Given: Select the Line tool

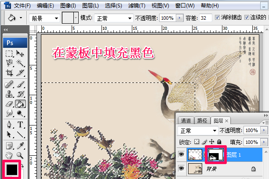Looking at the screenshot, I should tap(20, 134).
